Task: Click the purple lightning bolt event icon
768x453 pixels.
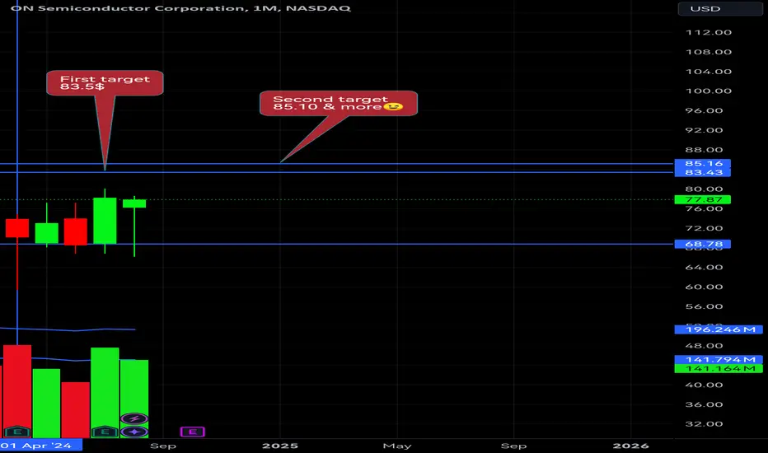Action: [x=134, y=418]
